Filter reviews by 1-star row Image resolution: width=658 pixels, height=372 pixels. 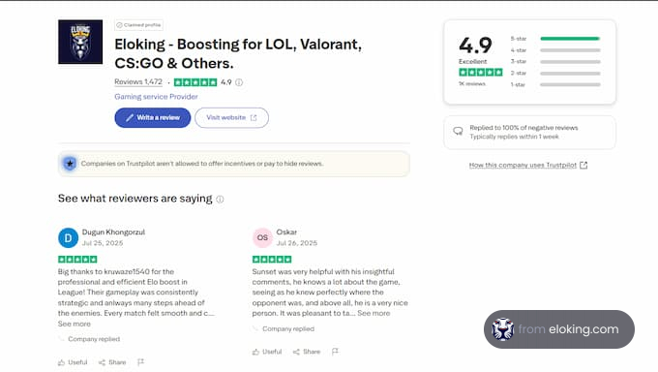(x=555, y=84)
